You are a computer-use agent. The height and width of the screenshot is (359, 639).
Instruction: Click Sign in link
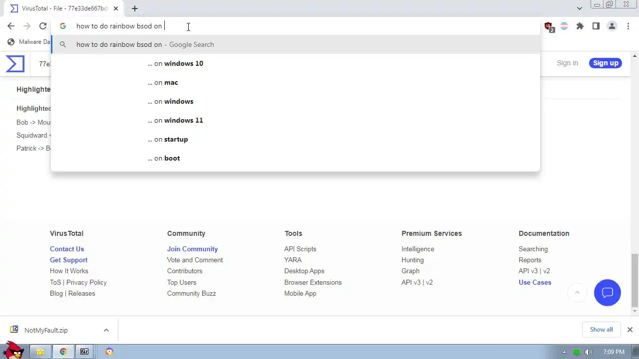567,63
